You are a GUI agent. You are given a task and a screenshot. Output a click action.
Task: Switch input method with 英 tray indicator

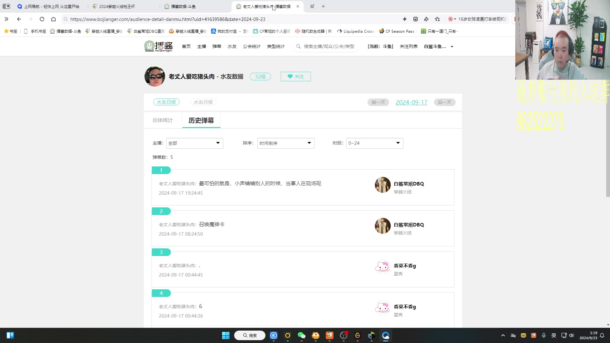554,335
